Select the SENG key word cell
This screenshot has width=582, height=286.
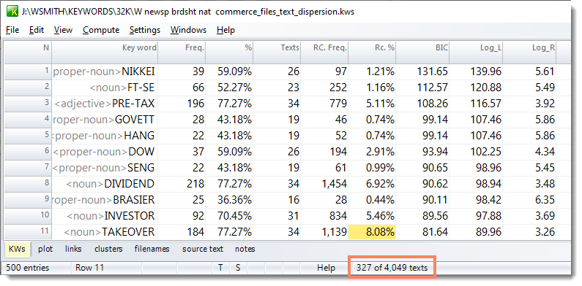[x=105, y=168]
